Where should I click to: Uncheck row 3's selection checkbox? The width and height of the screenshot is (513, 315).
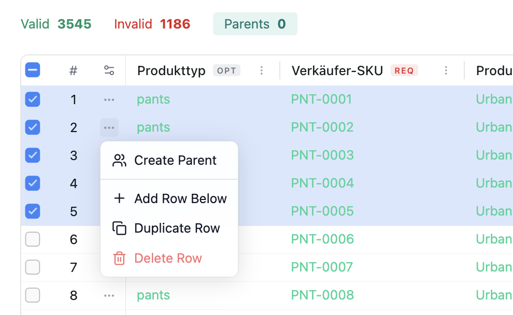(x=33, y=155)
